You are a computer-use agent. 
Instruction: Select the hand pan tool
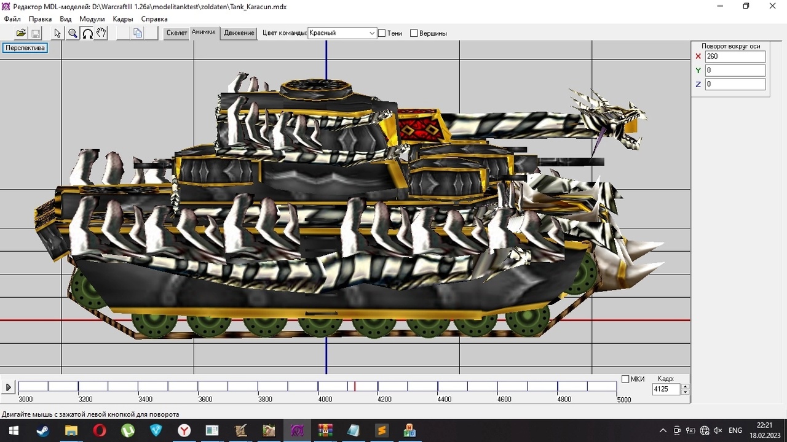(x=101, y=33)
